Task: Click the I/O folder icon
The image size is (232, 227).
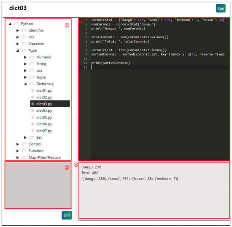Action: [x=24, y=37]
